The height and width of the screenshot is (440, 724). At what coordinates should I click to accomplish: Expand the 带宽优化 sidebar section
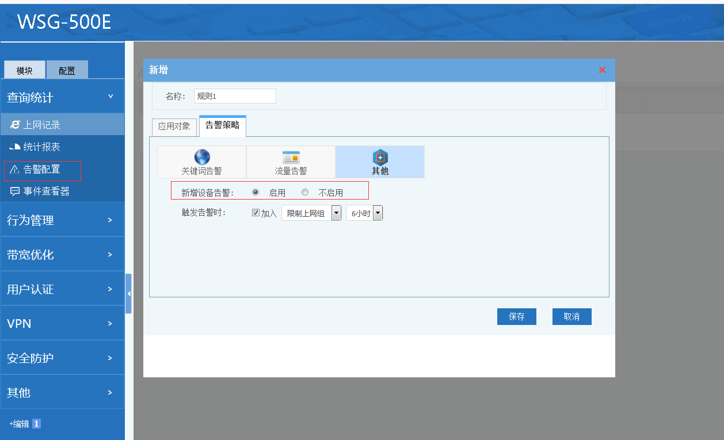(x=62, y=254)
